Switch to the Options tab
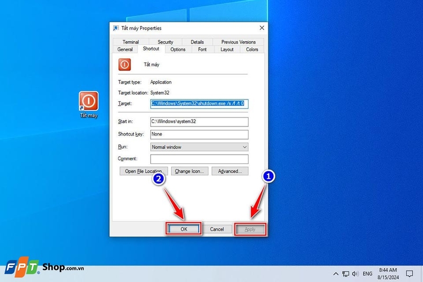This screenshot has width=423, height=282. pyautogui.click(x=178, y=49)
